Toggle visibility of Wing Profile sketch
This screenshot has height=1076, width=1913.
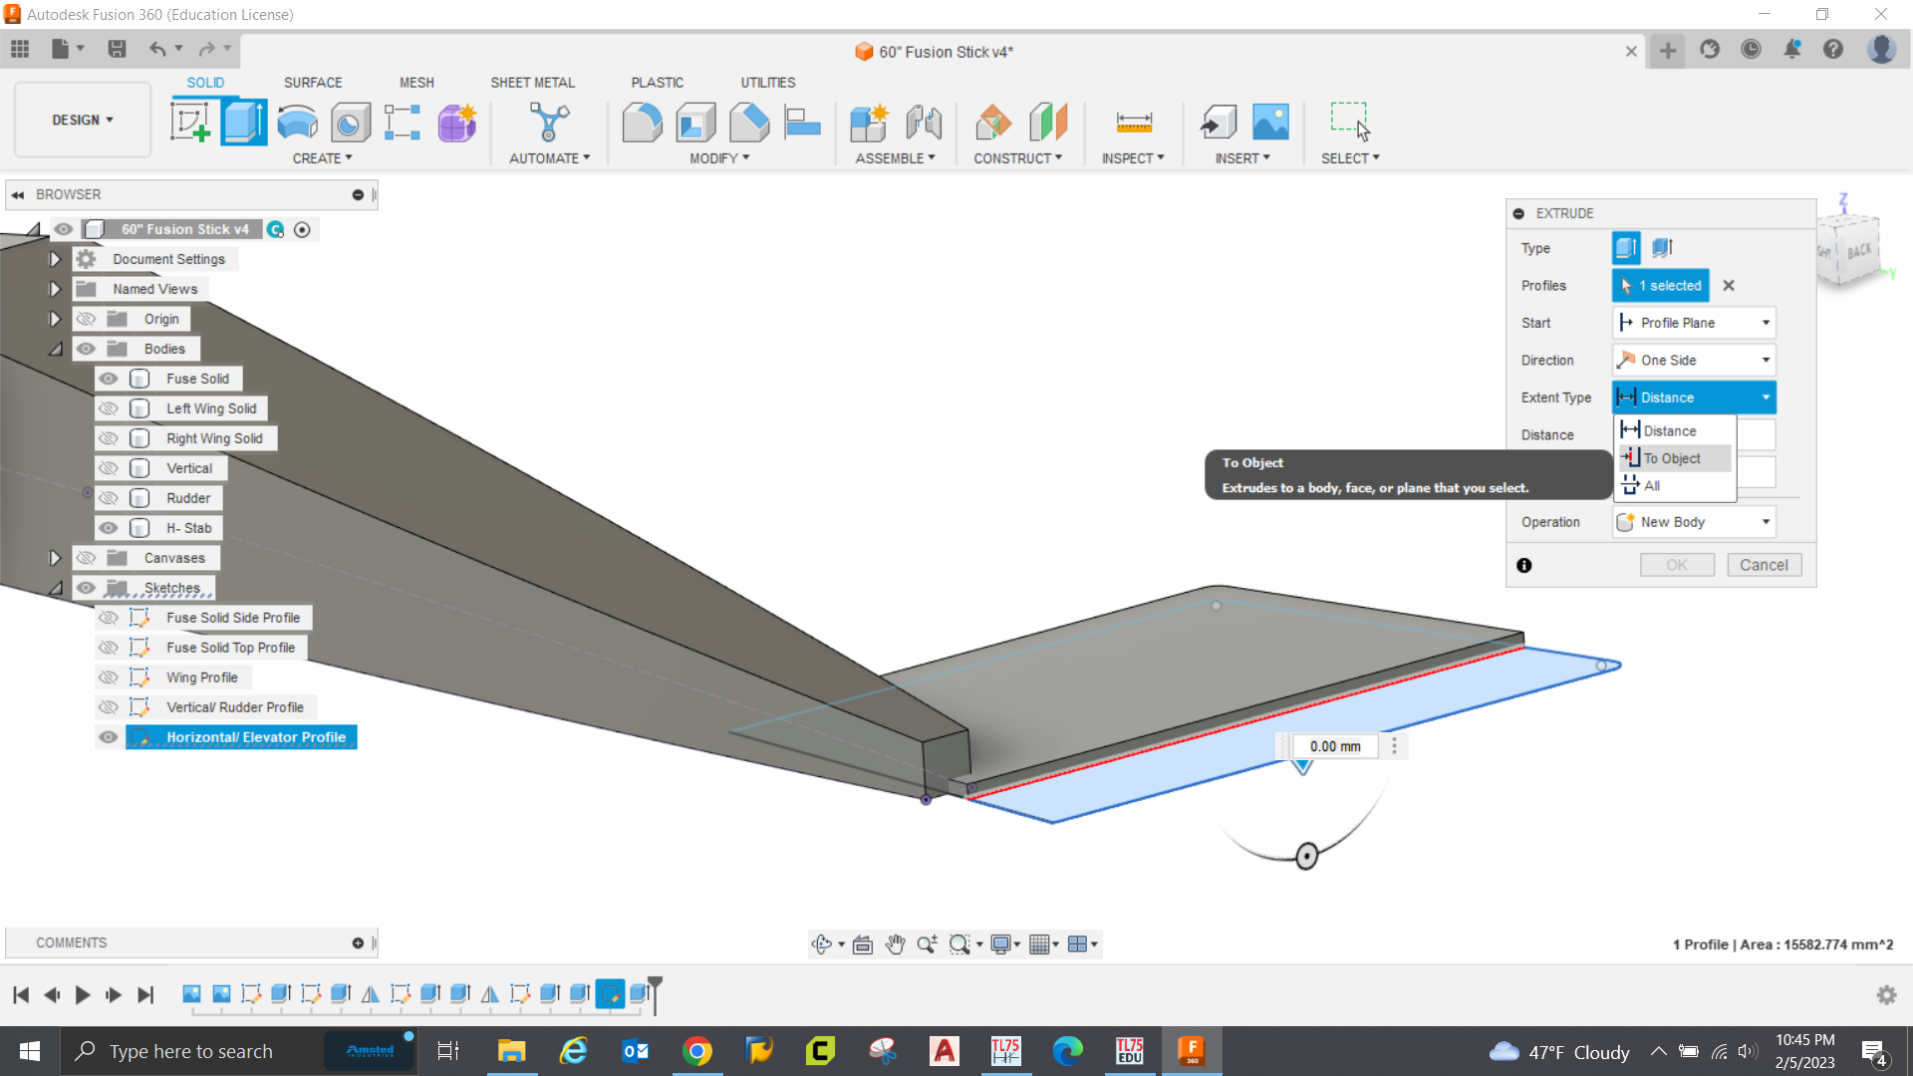109,677
